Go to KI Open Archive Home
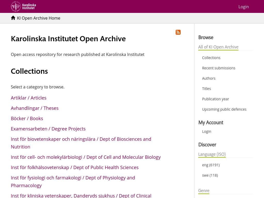Image resolution: width=264 pixels, height=198 pixels. [x=39, y=18]
